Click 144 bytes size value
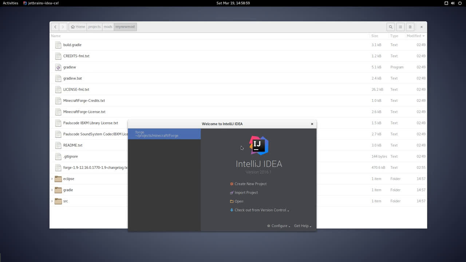 (x=379, y=156)
